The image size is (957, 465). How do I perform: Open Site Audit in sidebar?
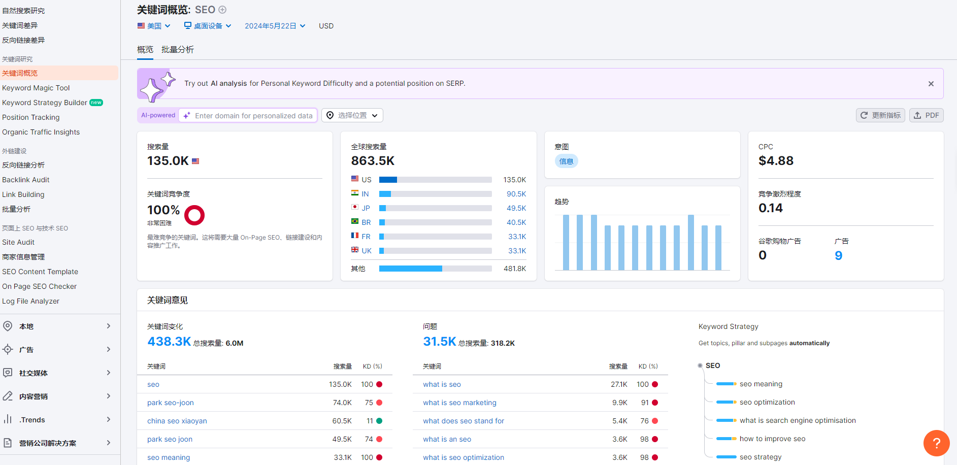[18, 242]
